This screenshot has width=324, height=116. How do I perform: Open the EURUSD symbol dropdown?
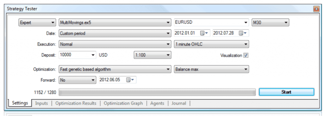click(x=212, y=22)
